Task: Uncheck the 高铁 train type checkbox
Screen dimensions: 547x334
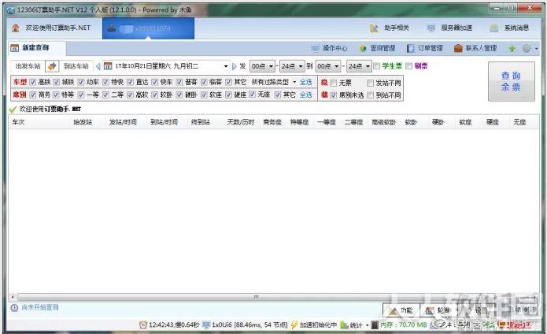Action: (33, 82)
